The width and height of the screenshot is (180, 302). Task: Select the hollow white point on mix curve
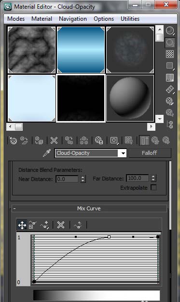pos(109,237)
